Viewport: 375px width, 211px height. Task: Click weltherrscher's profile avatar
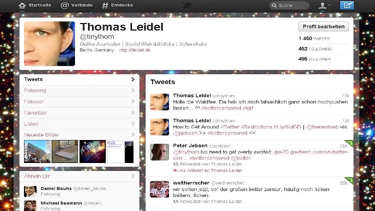click(x=159, y=189)
